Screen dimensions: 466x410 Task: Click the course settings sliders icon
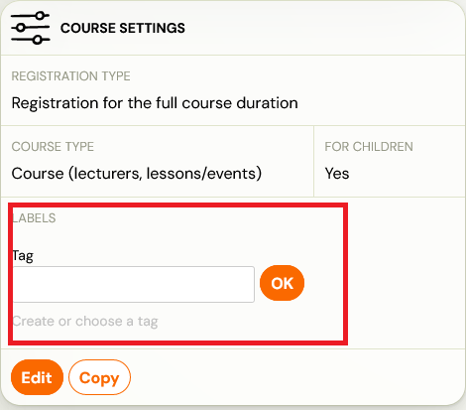click(x=31, y=28)
